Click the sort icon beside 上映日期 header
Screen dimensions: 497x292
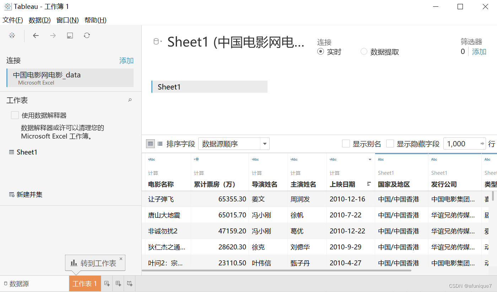coord(369,184)
